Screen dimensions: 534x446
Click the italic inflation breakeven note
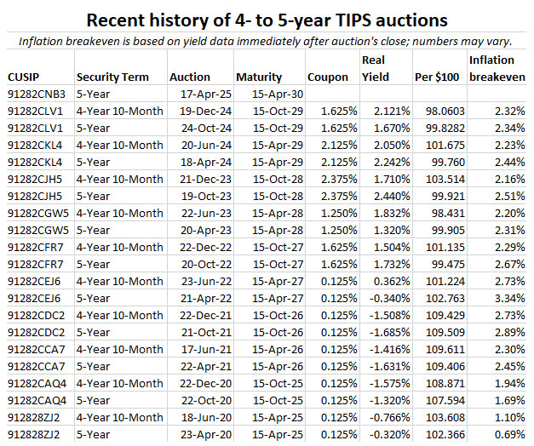[267, 40]
